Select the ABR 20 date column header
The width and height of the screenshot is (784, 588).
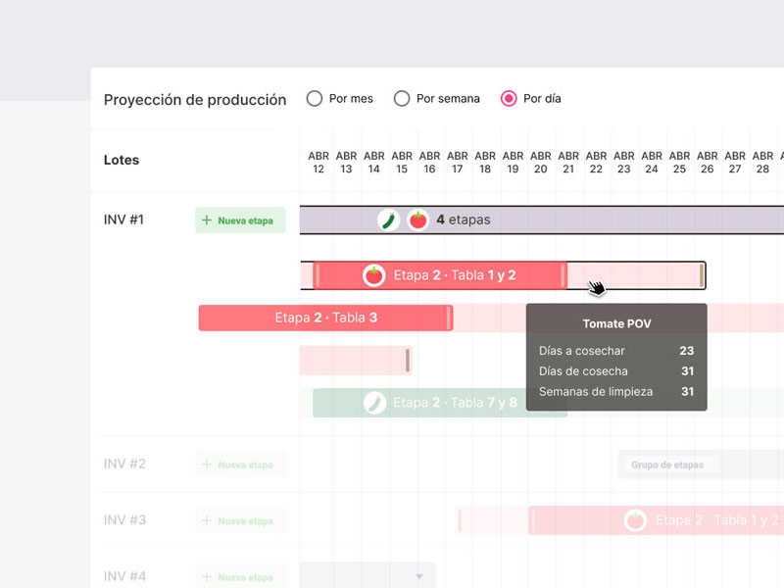tap(540, 162)
